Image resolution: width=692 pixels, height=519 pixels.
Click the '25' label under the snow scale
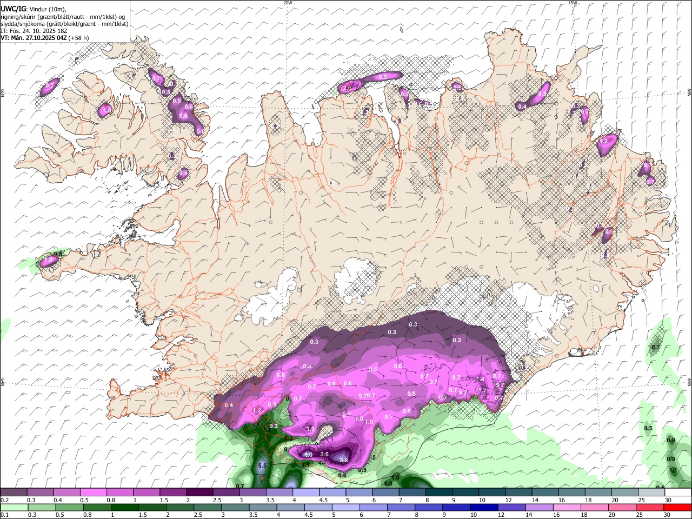[641, 500]
